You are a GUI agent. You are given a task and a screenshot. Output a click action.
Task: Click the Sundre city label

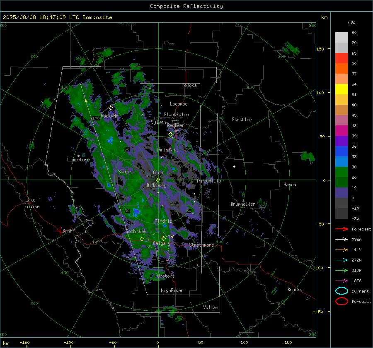(x=126, y=171)
